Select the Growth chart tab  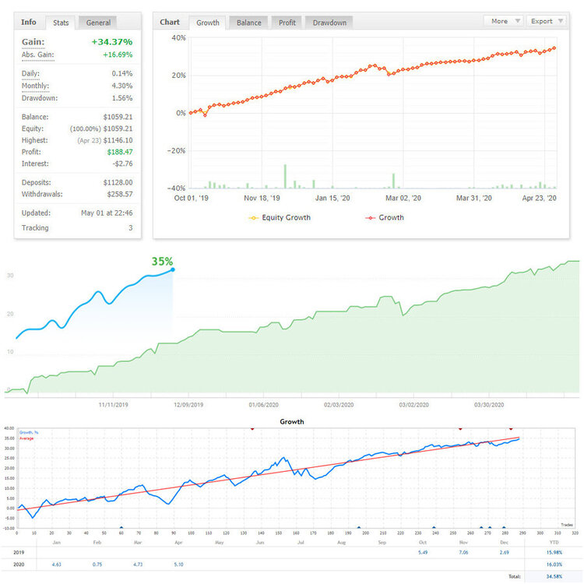coord(208,23)
